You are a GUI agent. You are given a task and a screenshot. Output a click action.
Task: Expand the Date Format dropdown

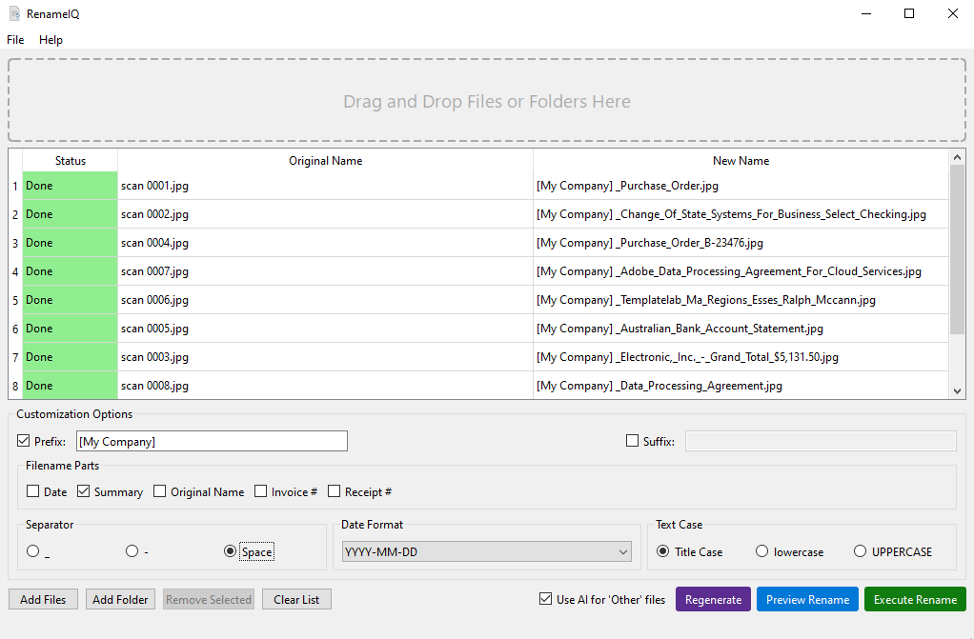click(486, 551)
